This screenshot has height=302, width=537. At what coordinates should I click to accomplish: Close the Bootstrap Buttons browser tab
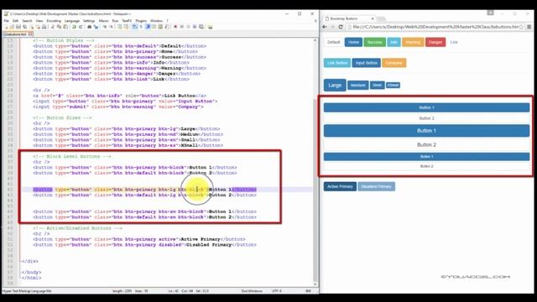tap(373, 18)
